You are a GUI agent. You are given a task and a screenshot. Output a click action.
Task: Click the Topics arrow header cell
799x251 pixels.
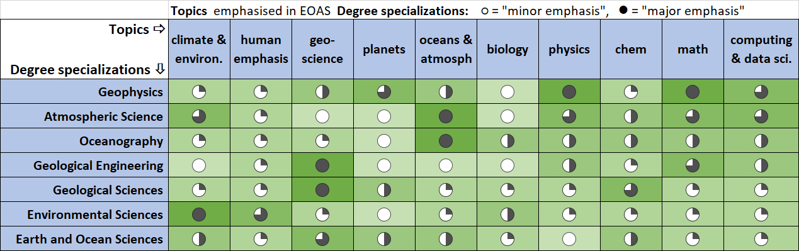(x=84, y=49)
